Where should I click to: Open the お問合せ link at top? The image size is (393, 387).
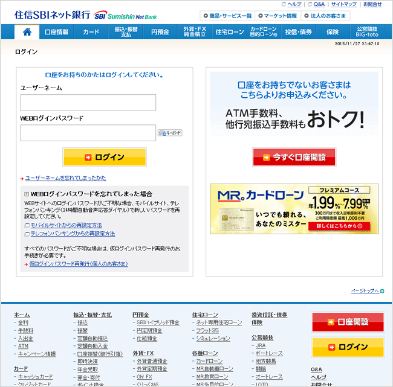tap(372, 4)
